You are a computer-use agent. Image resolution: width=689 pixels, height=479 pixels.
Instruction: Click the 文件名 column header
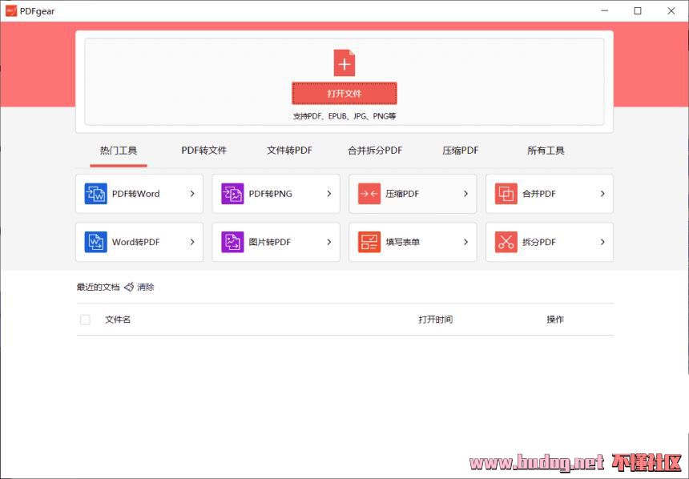click(118, 320)
